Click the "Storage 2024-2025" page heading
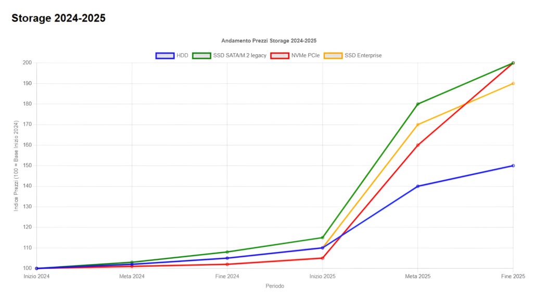Viewport: 533px width, 300px height. coord(58,18)
